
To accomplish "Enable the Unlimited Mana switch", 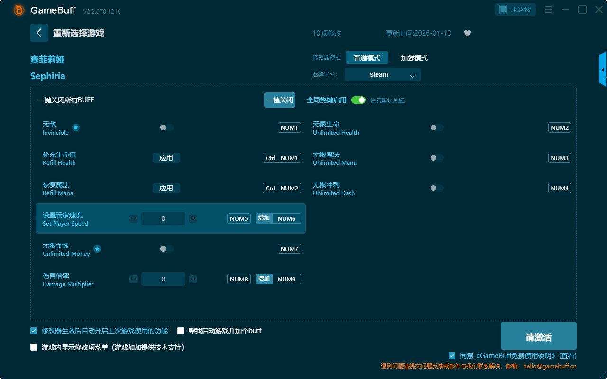I will (436, 158).
